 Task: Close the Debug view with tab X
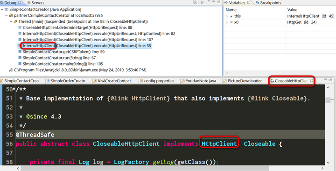pyautogui.click(x=20, y=3)
